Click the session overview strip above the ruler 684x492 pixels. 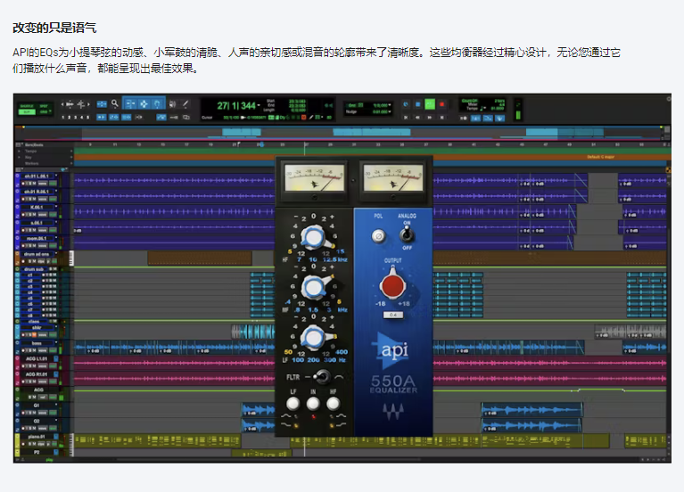(x=338, y=132)
